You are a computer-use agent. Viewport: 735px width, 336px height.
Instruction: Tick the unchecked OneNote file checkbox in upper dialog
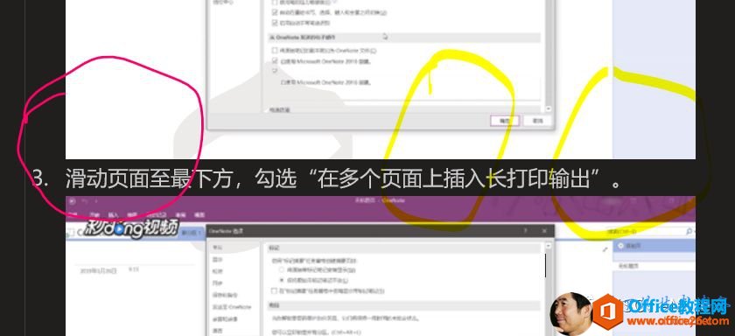click(275, 50)
